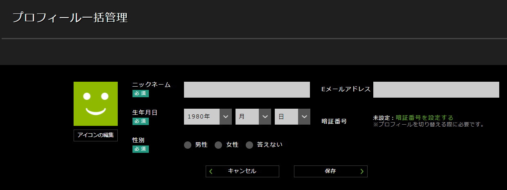Focus the ニックネーム text field
This screenshot has width=507, height=190.
click(247, 90)
